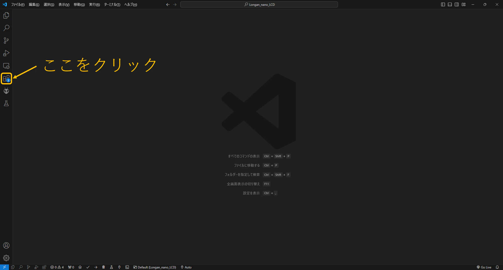
Task: Click Go Live in the status bar
Action: [x=484, y=267]
